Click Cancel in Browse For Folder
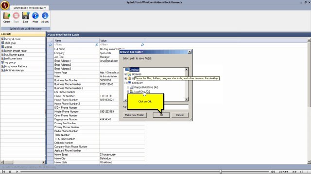 [x=179, y=115]
